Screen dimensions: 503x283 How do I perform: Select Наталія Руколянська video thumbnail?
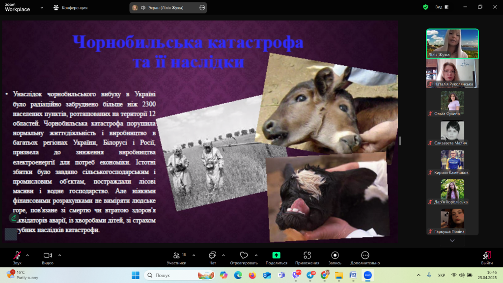[x=452, y=73]
